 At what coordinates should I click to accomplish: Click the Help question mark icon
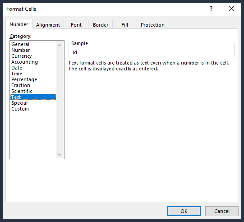coord(211,9)
